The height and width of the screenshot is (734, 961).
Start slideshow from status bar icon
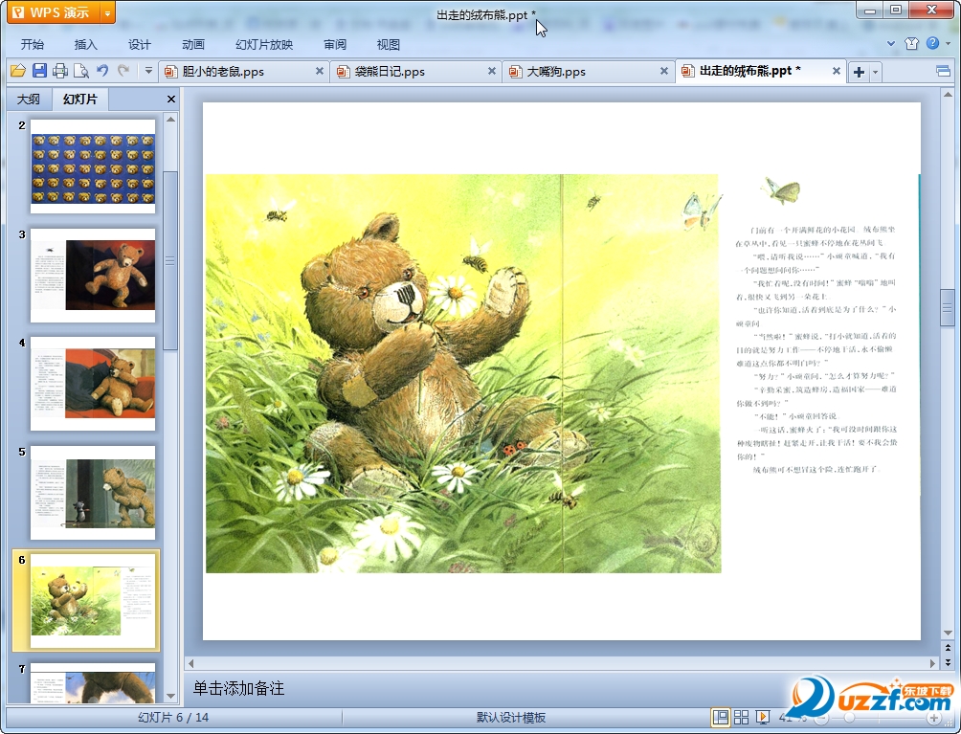(x=763, y=718)
